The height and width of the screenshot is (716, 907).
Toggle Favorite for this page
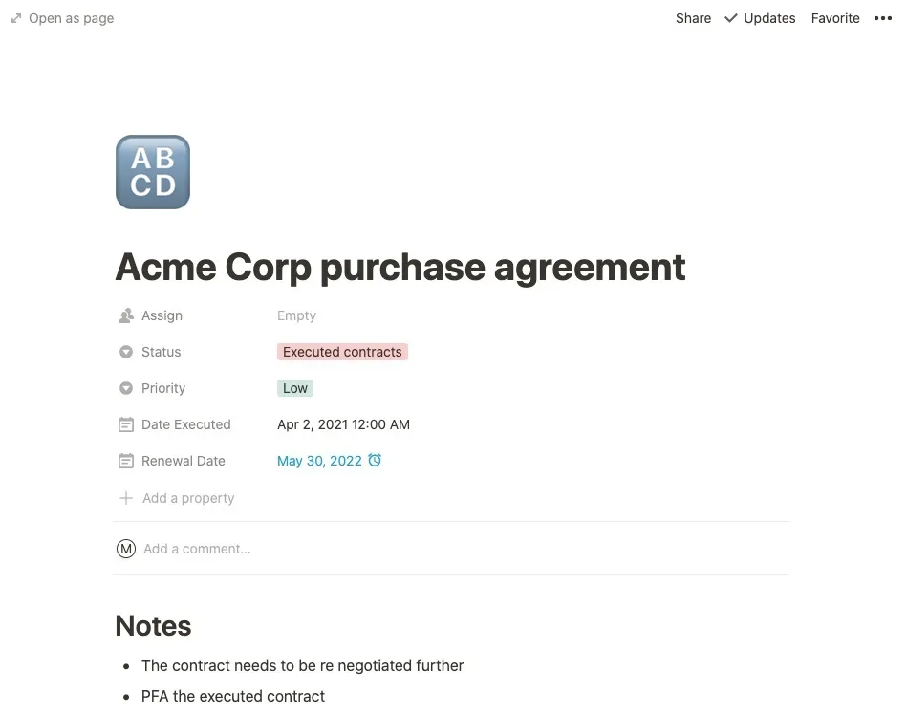tap(834, 18)
